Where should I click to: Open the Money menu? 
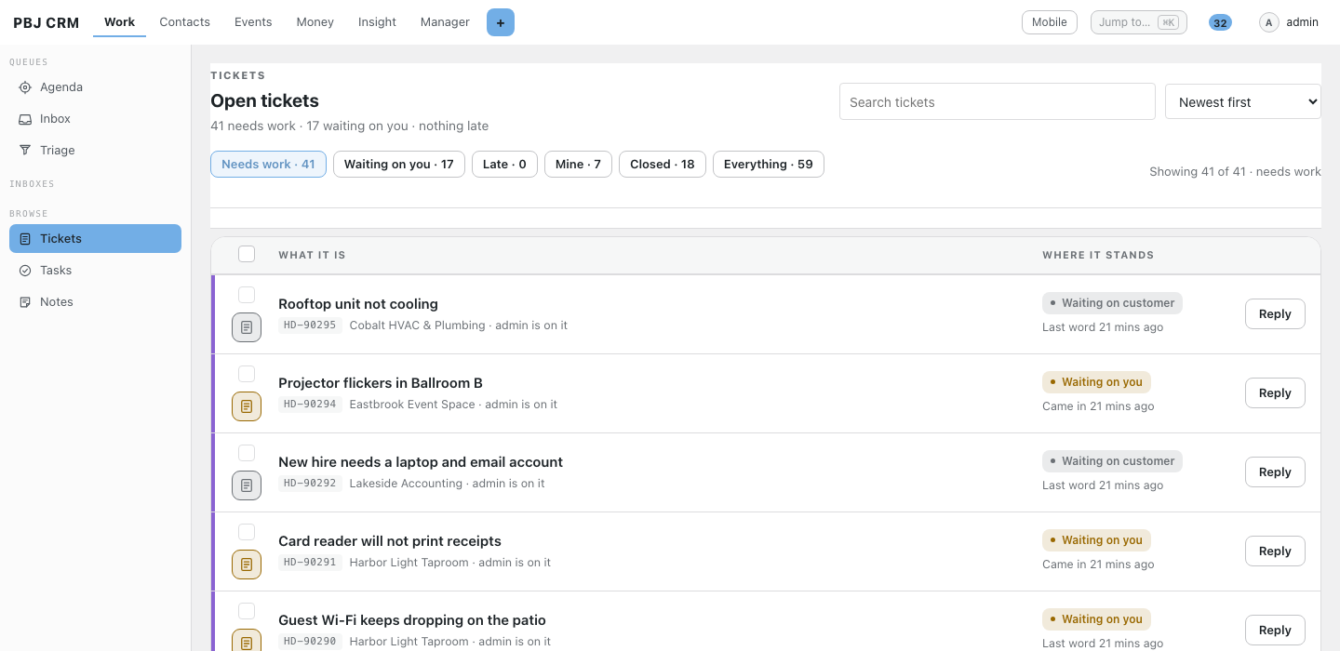pyautogui.click(x=315, y=22)
